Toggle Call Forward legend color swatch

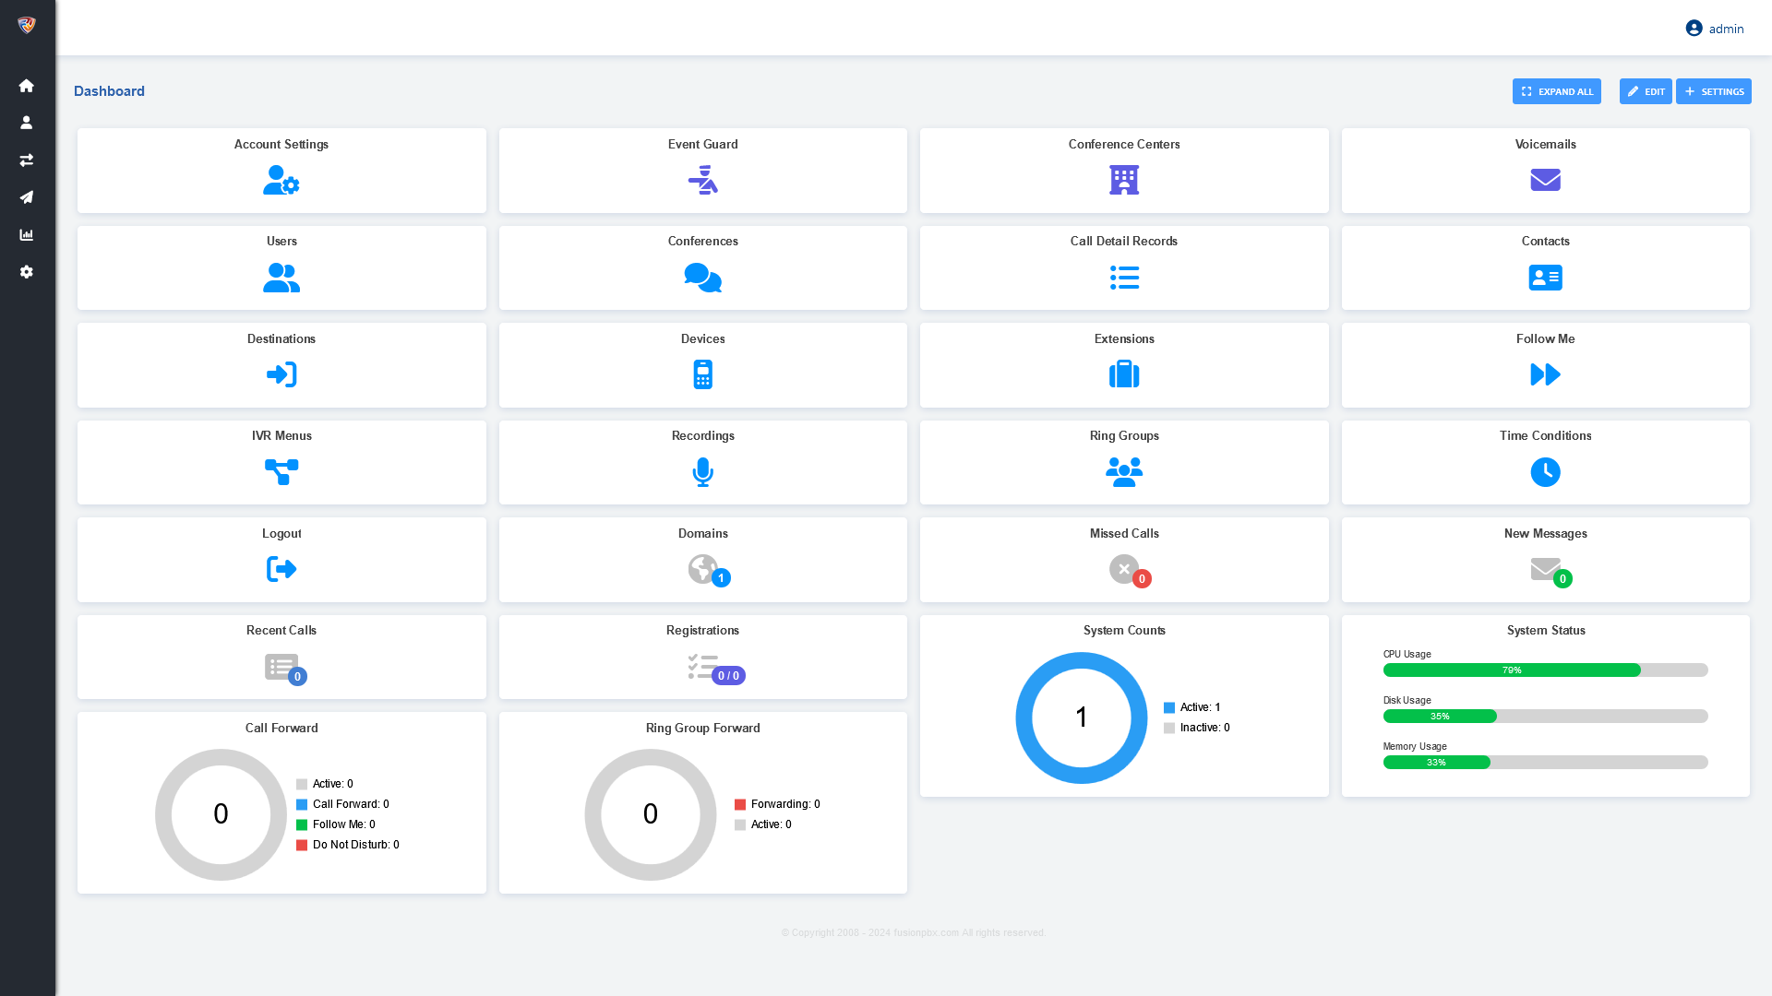pyautogui.click(x=302, y=804)
